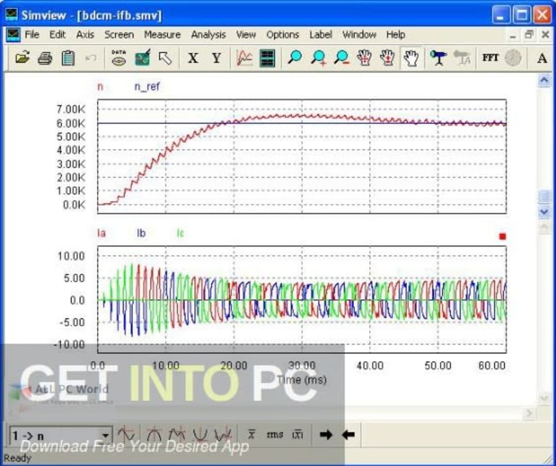Click the Time (ms) axis label
Viewport: 556px width, 466px height.
click(x=301, y=380)
